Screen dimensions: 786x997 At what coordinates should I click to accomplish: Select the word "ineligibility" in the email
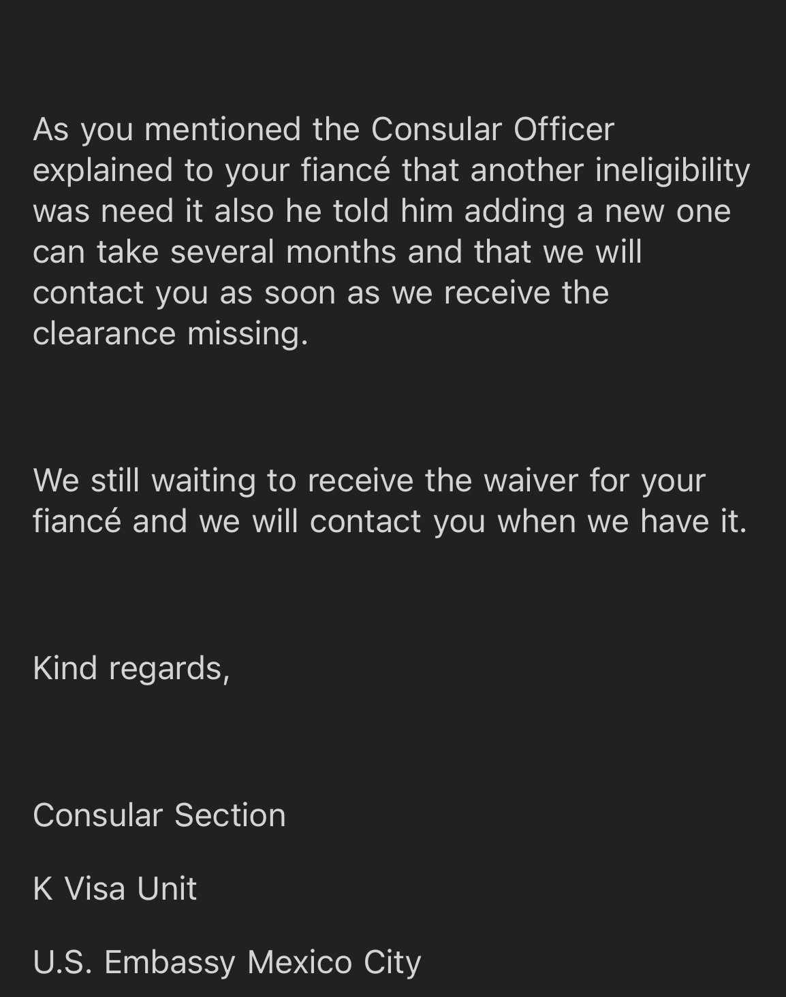click(672, 171)
